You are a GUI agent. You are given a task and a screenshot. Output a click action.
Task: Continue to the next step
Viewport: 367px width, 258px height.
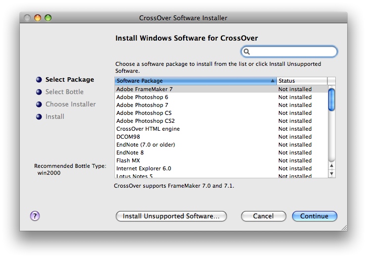click(315, 216)
